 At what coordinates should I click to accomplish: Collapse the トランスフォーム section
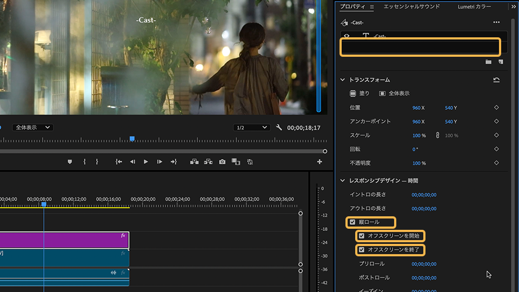click(342, 80)
